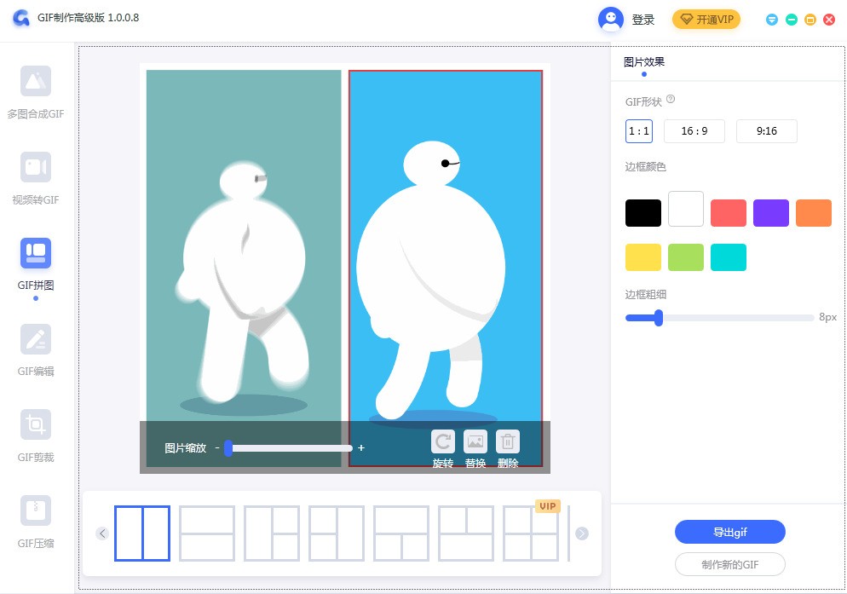Viewport: 847px width, 594px height.
Task: Open the GIF剪裁 cropping tool
Action: pos(35,435)
